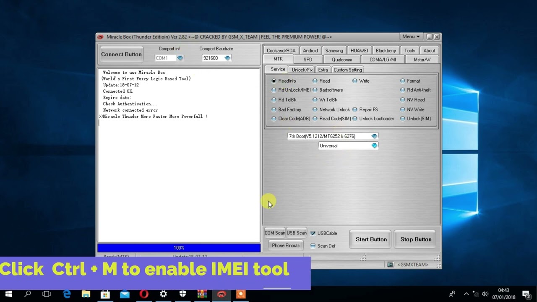
Task: Select the Write radio option
Action: click(x=355, y=81)
